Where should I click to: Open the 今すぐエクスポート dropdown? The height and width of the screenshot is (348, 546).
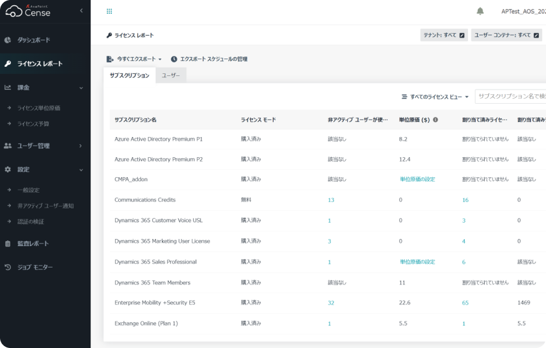[160, 59]
